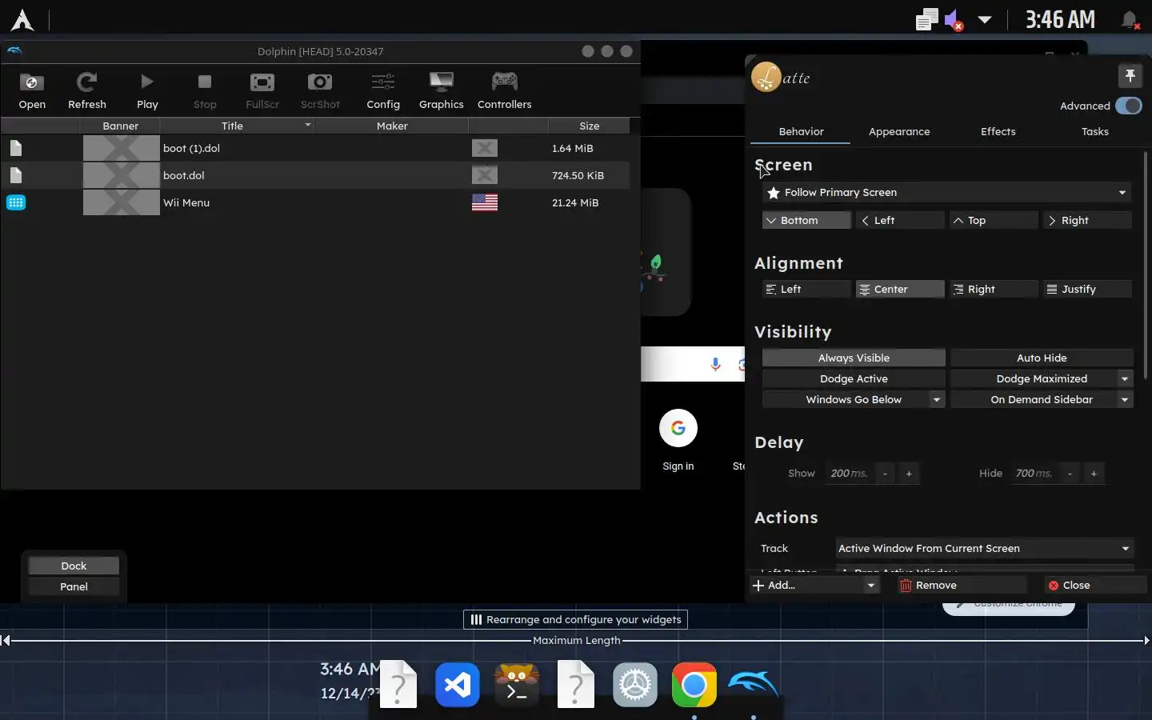Click the Arch logo launcher icon

click(x=22, y=19)
